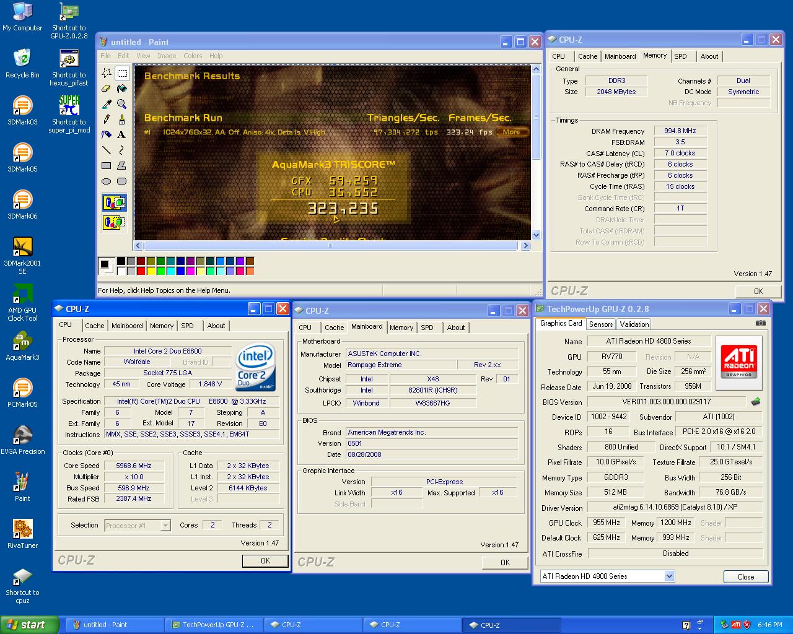The height and width of the screenshot is (634, 793).
Task: Open the AquaMark3 desktop icon
Action: (22, 345)
